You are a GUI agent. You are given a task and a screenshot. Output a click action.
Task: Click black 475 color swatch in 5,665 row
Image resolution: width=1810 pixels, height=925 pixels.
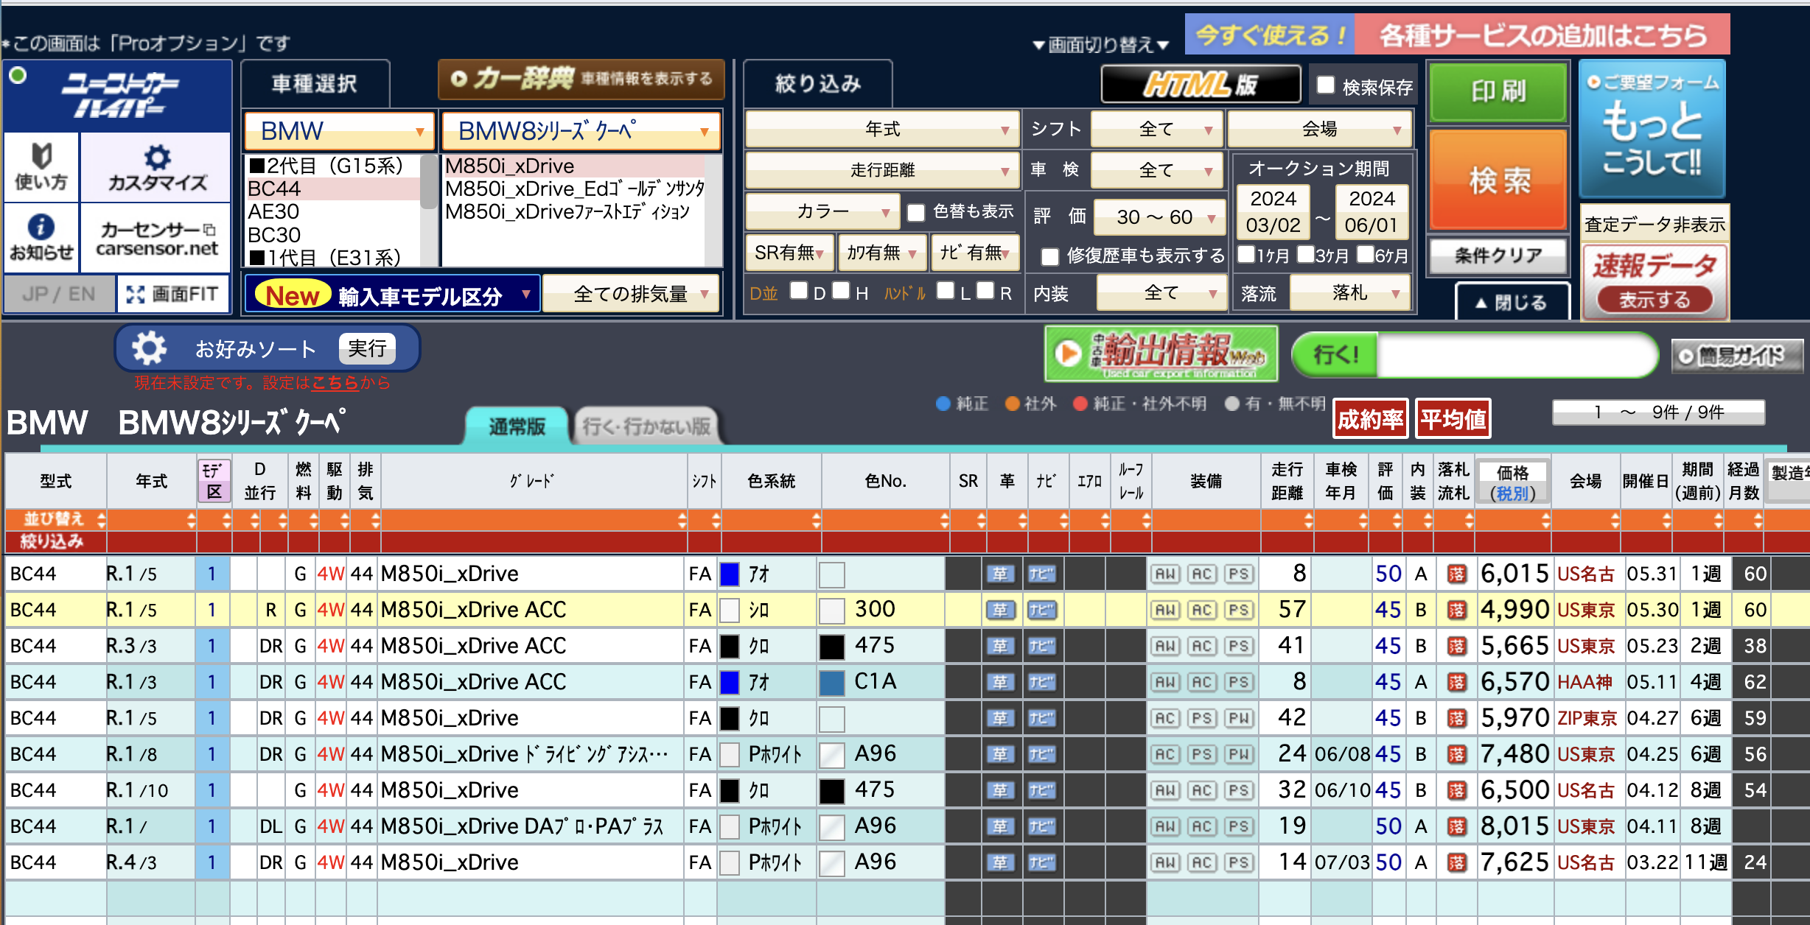pyautogui.click(x=832, y=646)
